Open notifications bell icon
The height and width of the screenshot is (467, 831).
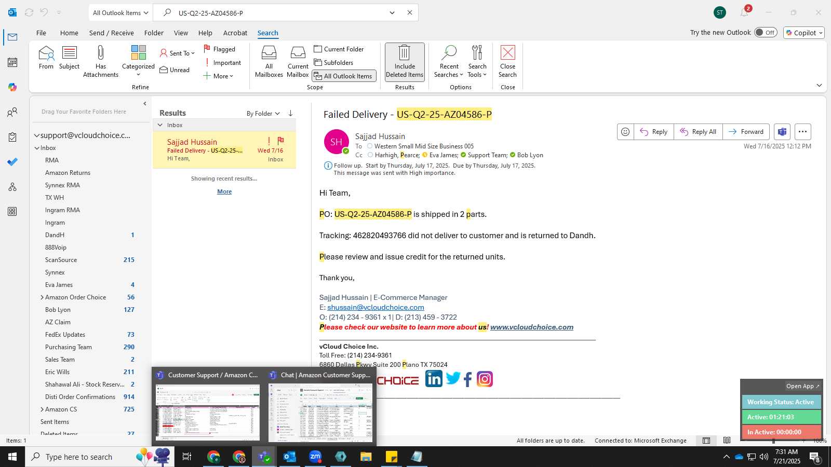click(x=744, y=12)
